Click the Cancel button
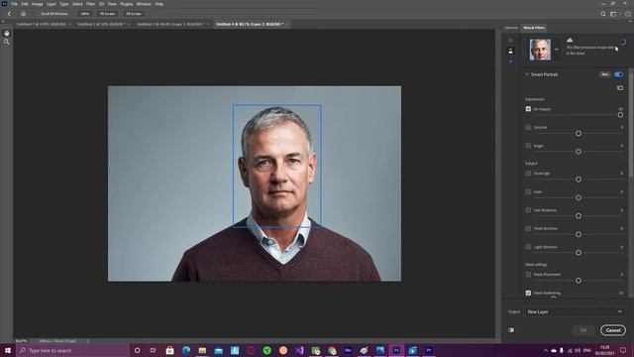The image size is (634, 357). [613, 330]
